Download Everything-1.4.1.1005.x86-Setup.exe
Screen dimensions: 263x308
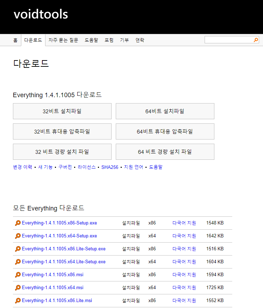[59, 223]
